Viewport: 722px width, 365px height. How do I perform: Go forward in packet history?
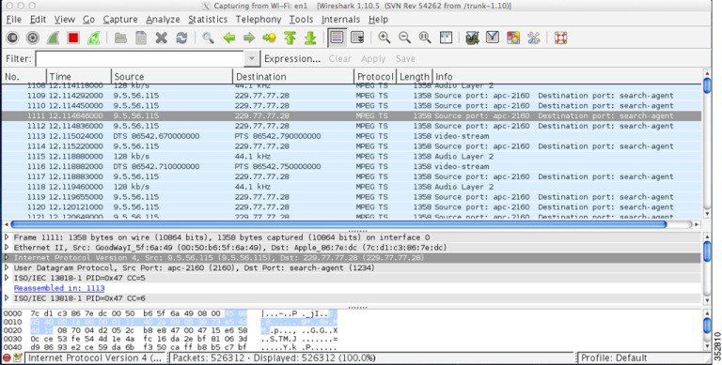(249, 38)
